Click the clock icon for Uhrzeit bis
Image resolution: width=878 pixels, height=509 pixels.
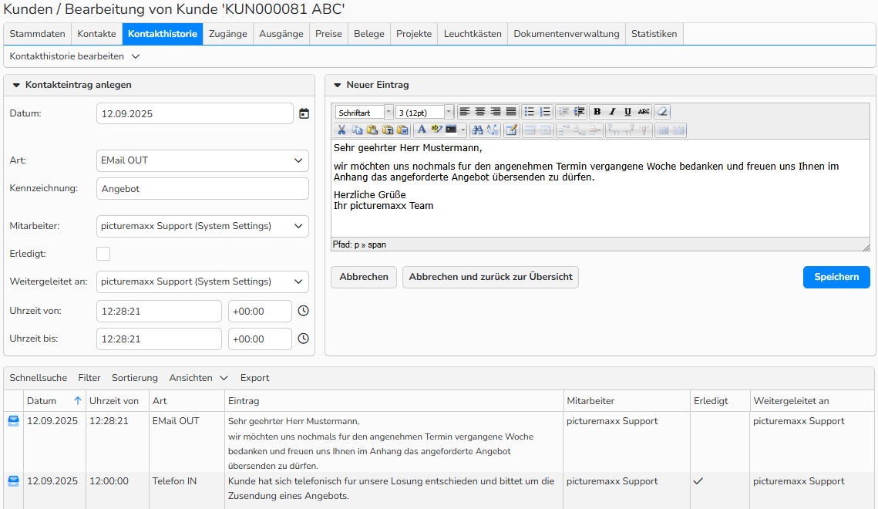coord(303,339)
